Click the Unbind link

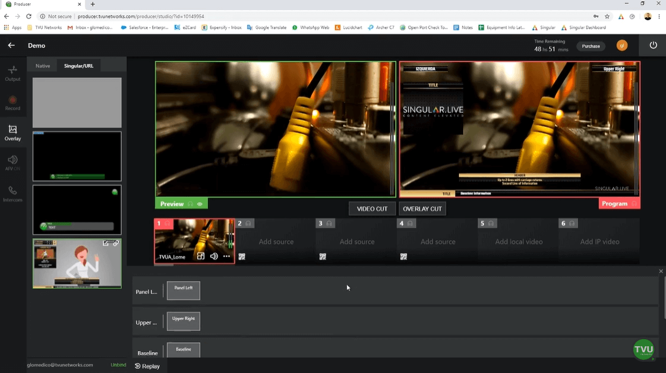[x=118, y=365]
